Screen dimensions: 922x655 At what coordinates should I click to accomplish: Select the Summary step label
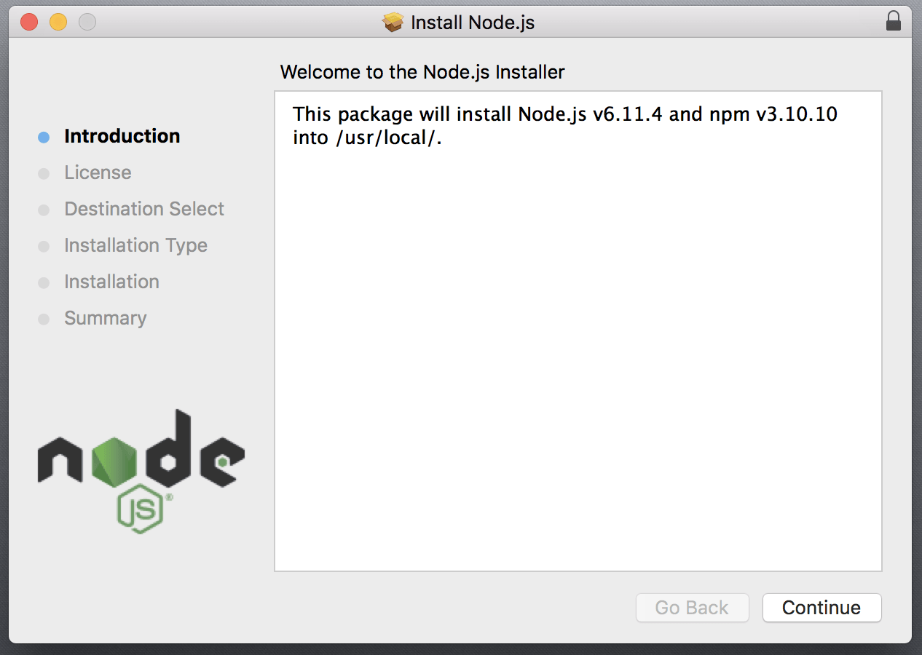click(x=106, y=318)
